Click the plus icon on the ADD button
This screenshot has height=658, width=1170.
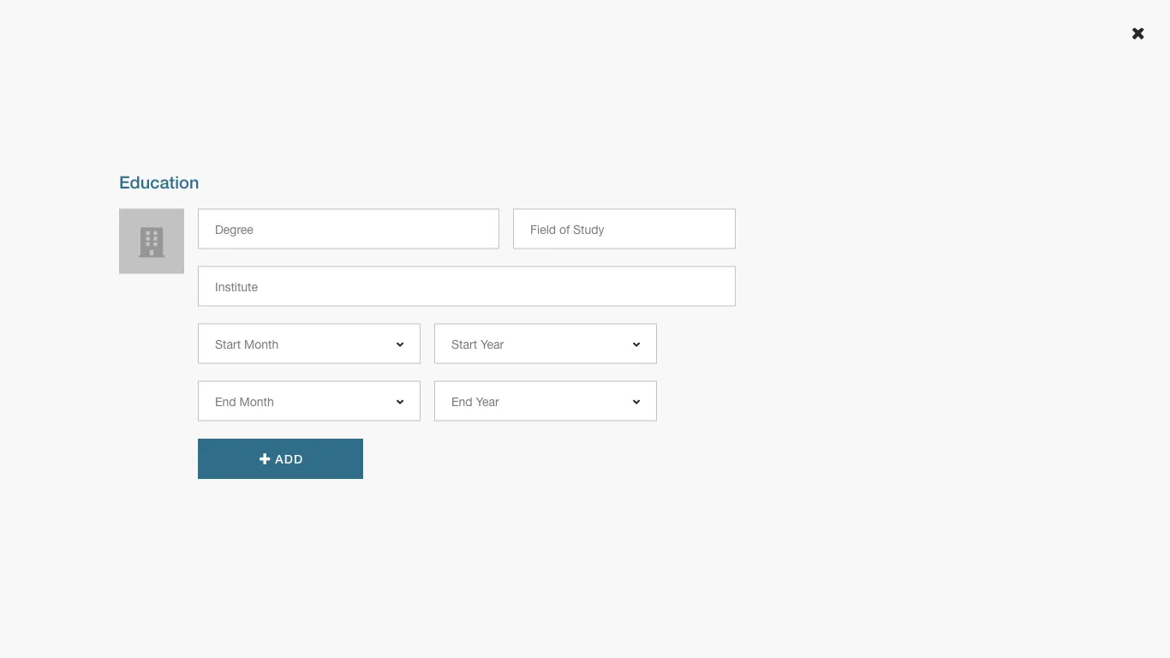(265, 459)
